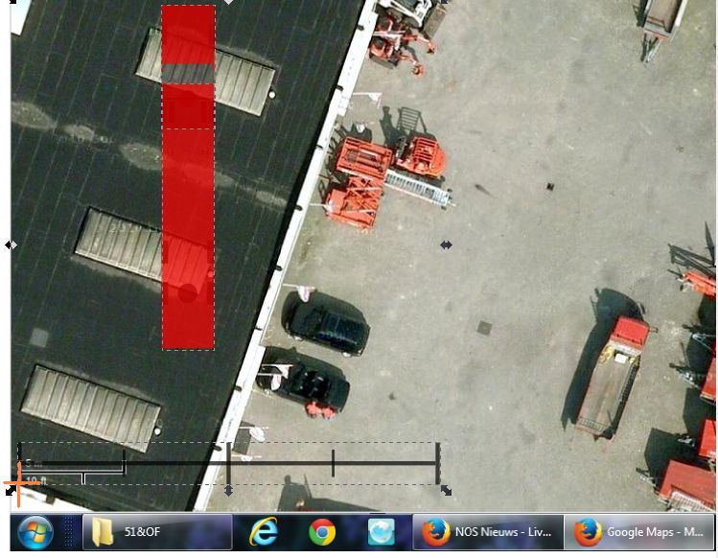Click the bottom-right corner scale handle
718x558 pixels.
point(446,490)
